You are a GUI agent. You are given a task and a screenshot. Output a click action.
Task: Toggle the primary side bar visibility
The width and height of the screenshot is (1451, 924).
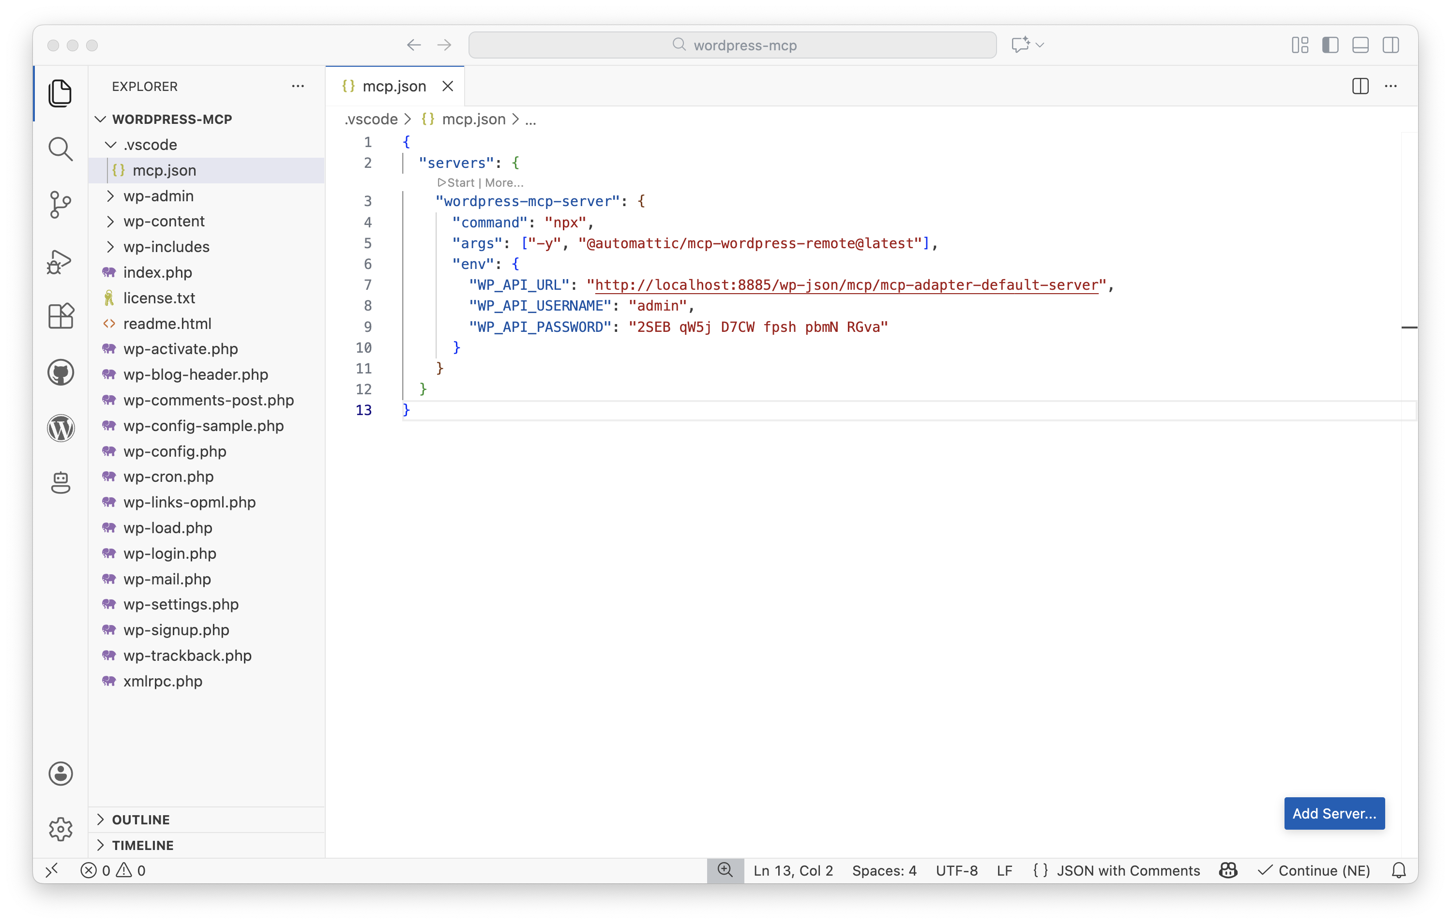[1330, 45]
